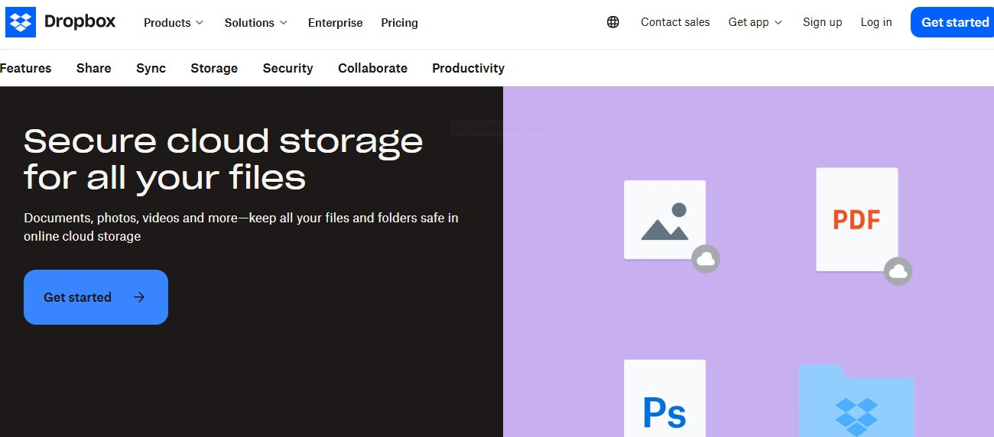Click the arrow inside hero Get started
994x437 pixels.
[x=139, y=297]
